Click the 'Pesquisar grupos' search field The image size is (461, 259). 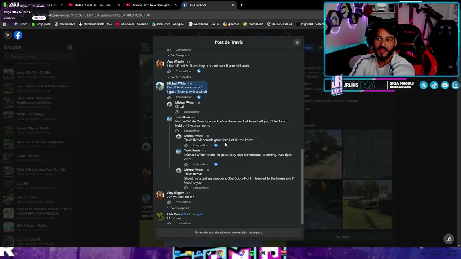pyautogui.click(x=39, y=56)
